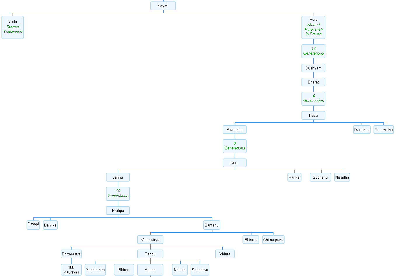The image size is (396, 277).
Task: Click the '10 Generations' node under Jahnu
Action: [118, 194]
